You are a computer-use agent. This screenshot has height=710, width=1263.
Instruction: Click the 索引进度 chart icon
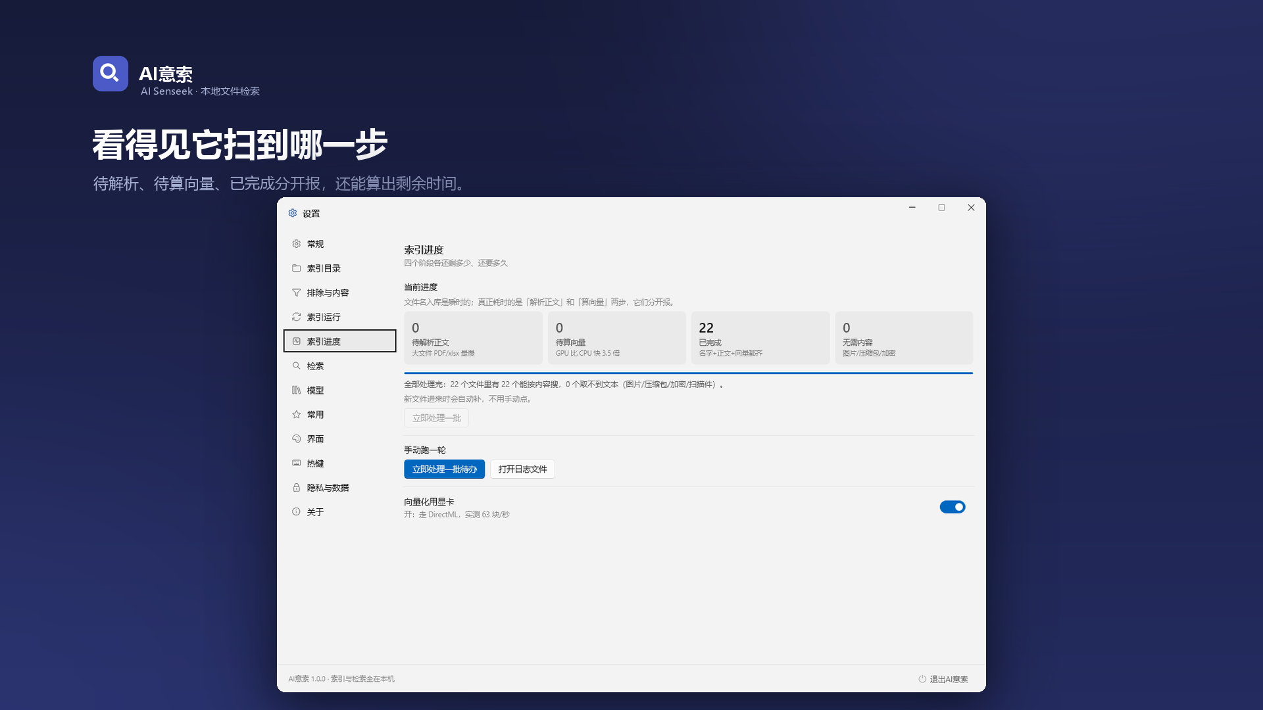296,341
